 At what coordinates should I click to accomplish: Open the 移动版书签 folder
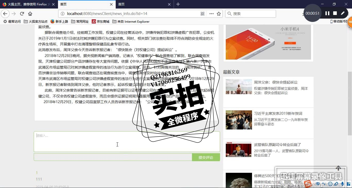point(339,21)
